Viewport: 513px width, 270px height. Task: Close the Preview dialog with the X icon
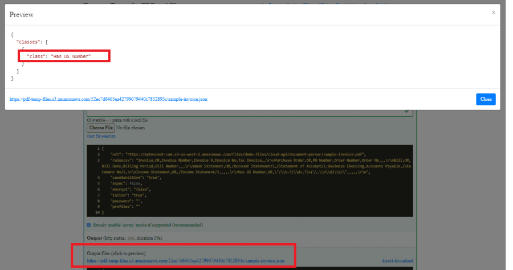493,13
